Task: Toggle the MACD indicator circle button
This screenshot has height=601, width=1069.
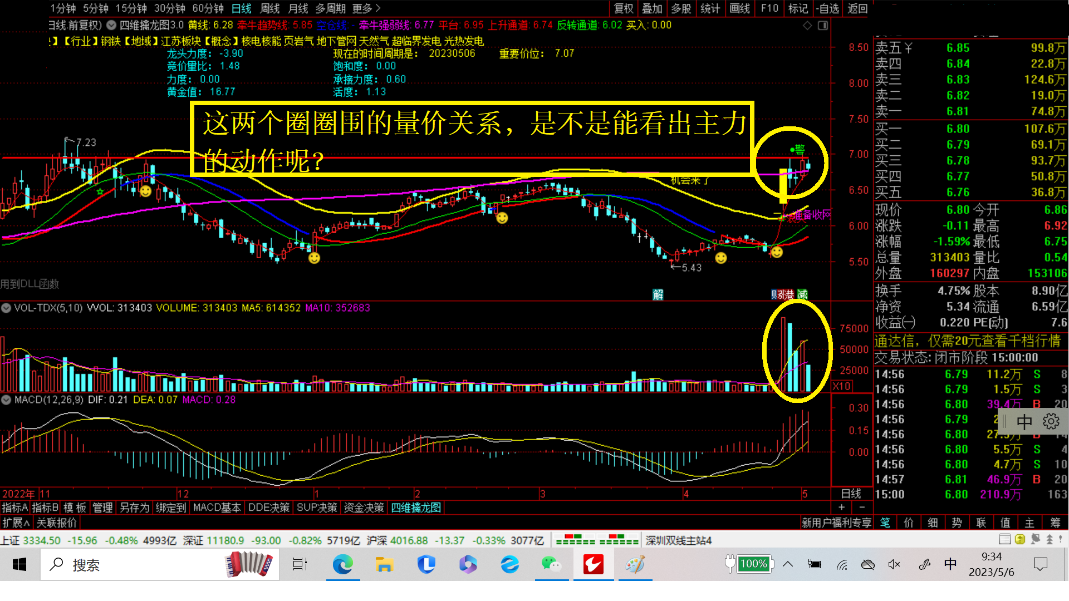Action: [x=6, y=400]
